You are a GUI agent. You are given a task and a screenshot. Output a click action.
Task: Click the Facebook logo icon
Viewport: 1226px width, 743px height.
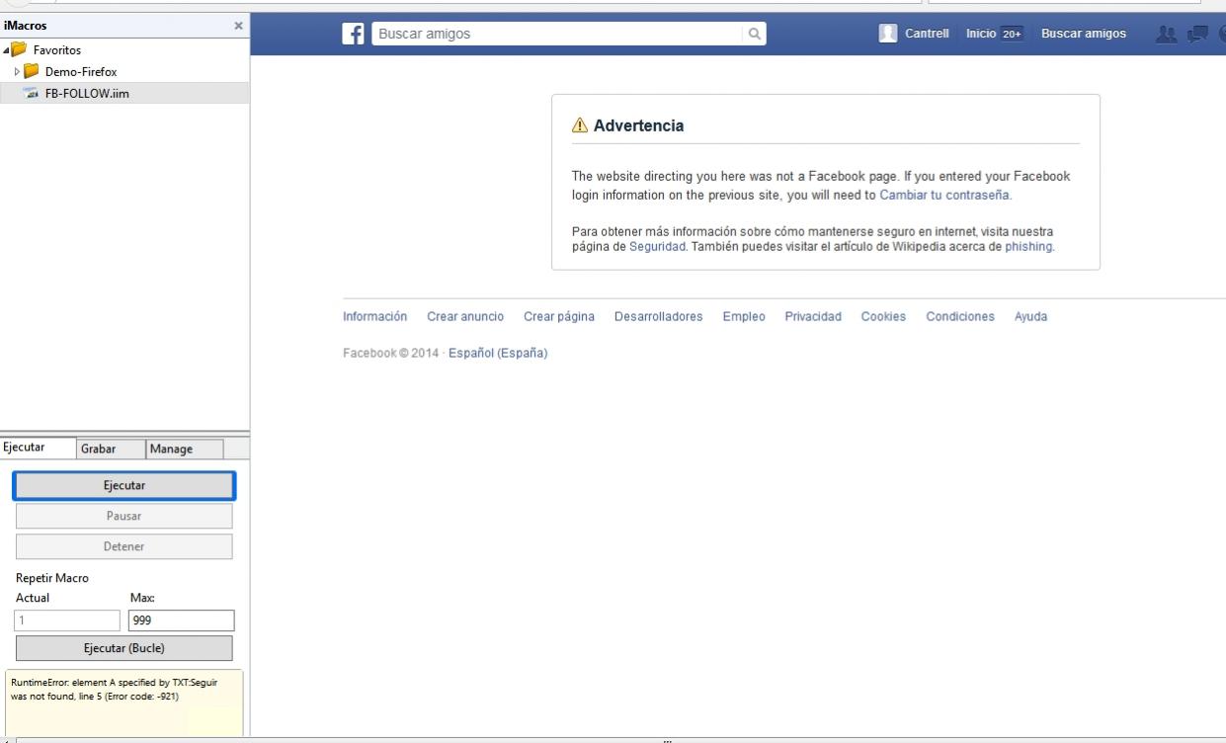tap(353, 34)
